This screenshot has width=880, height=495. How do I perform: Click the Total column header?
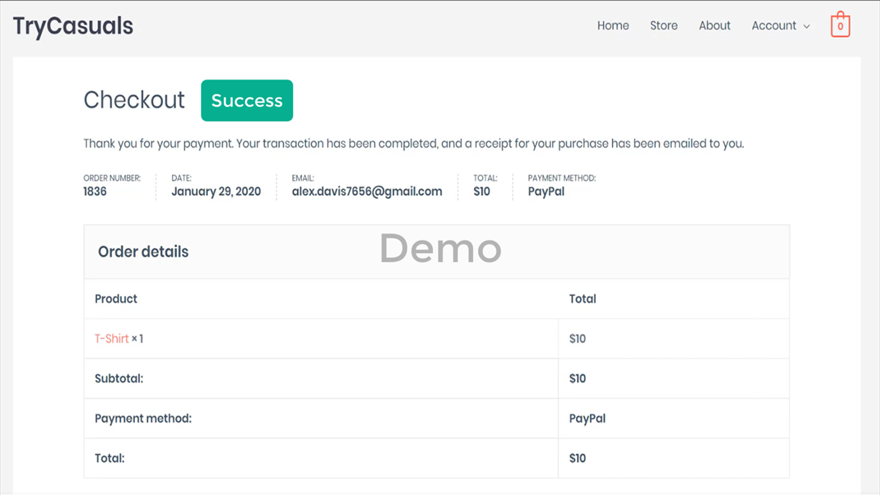click(x=582, y=299)
